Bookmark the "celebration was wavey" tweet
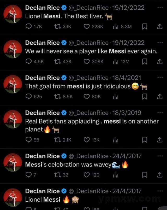This screenshot has height=210, width=167. pyautogui.click(x=146, y=175)
